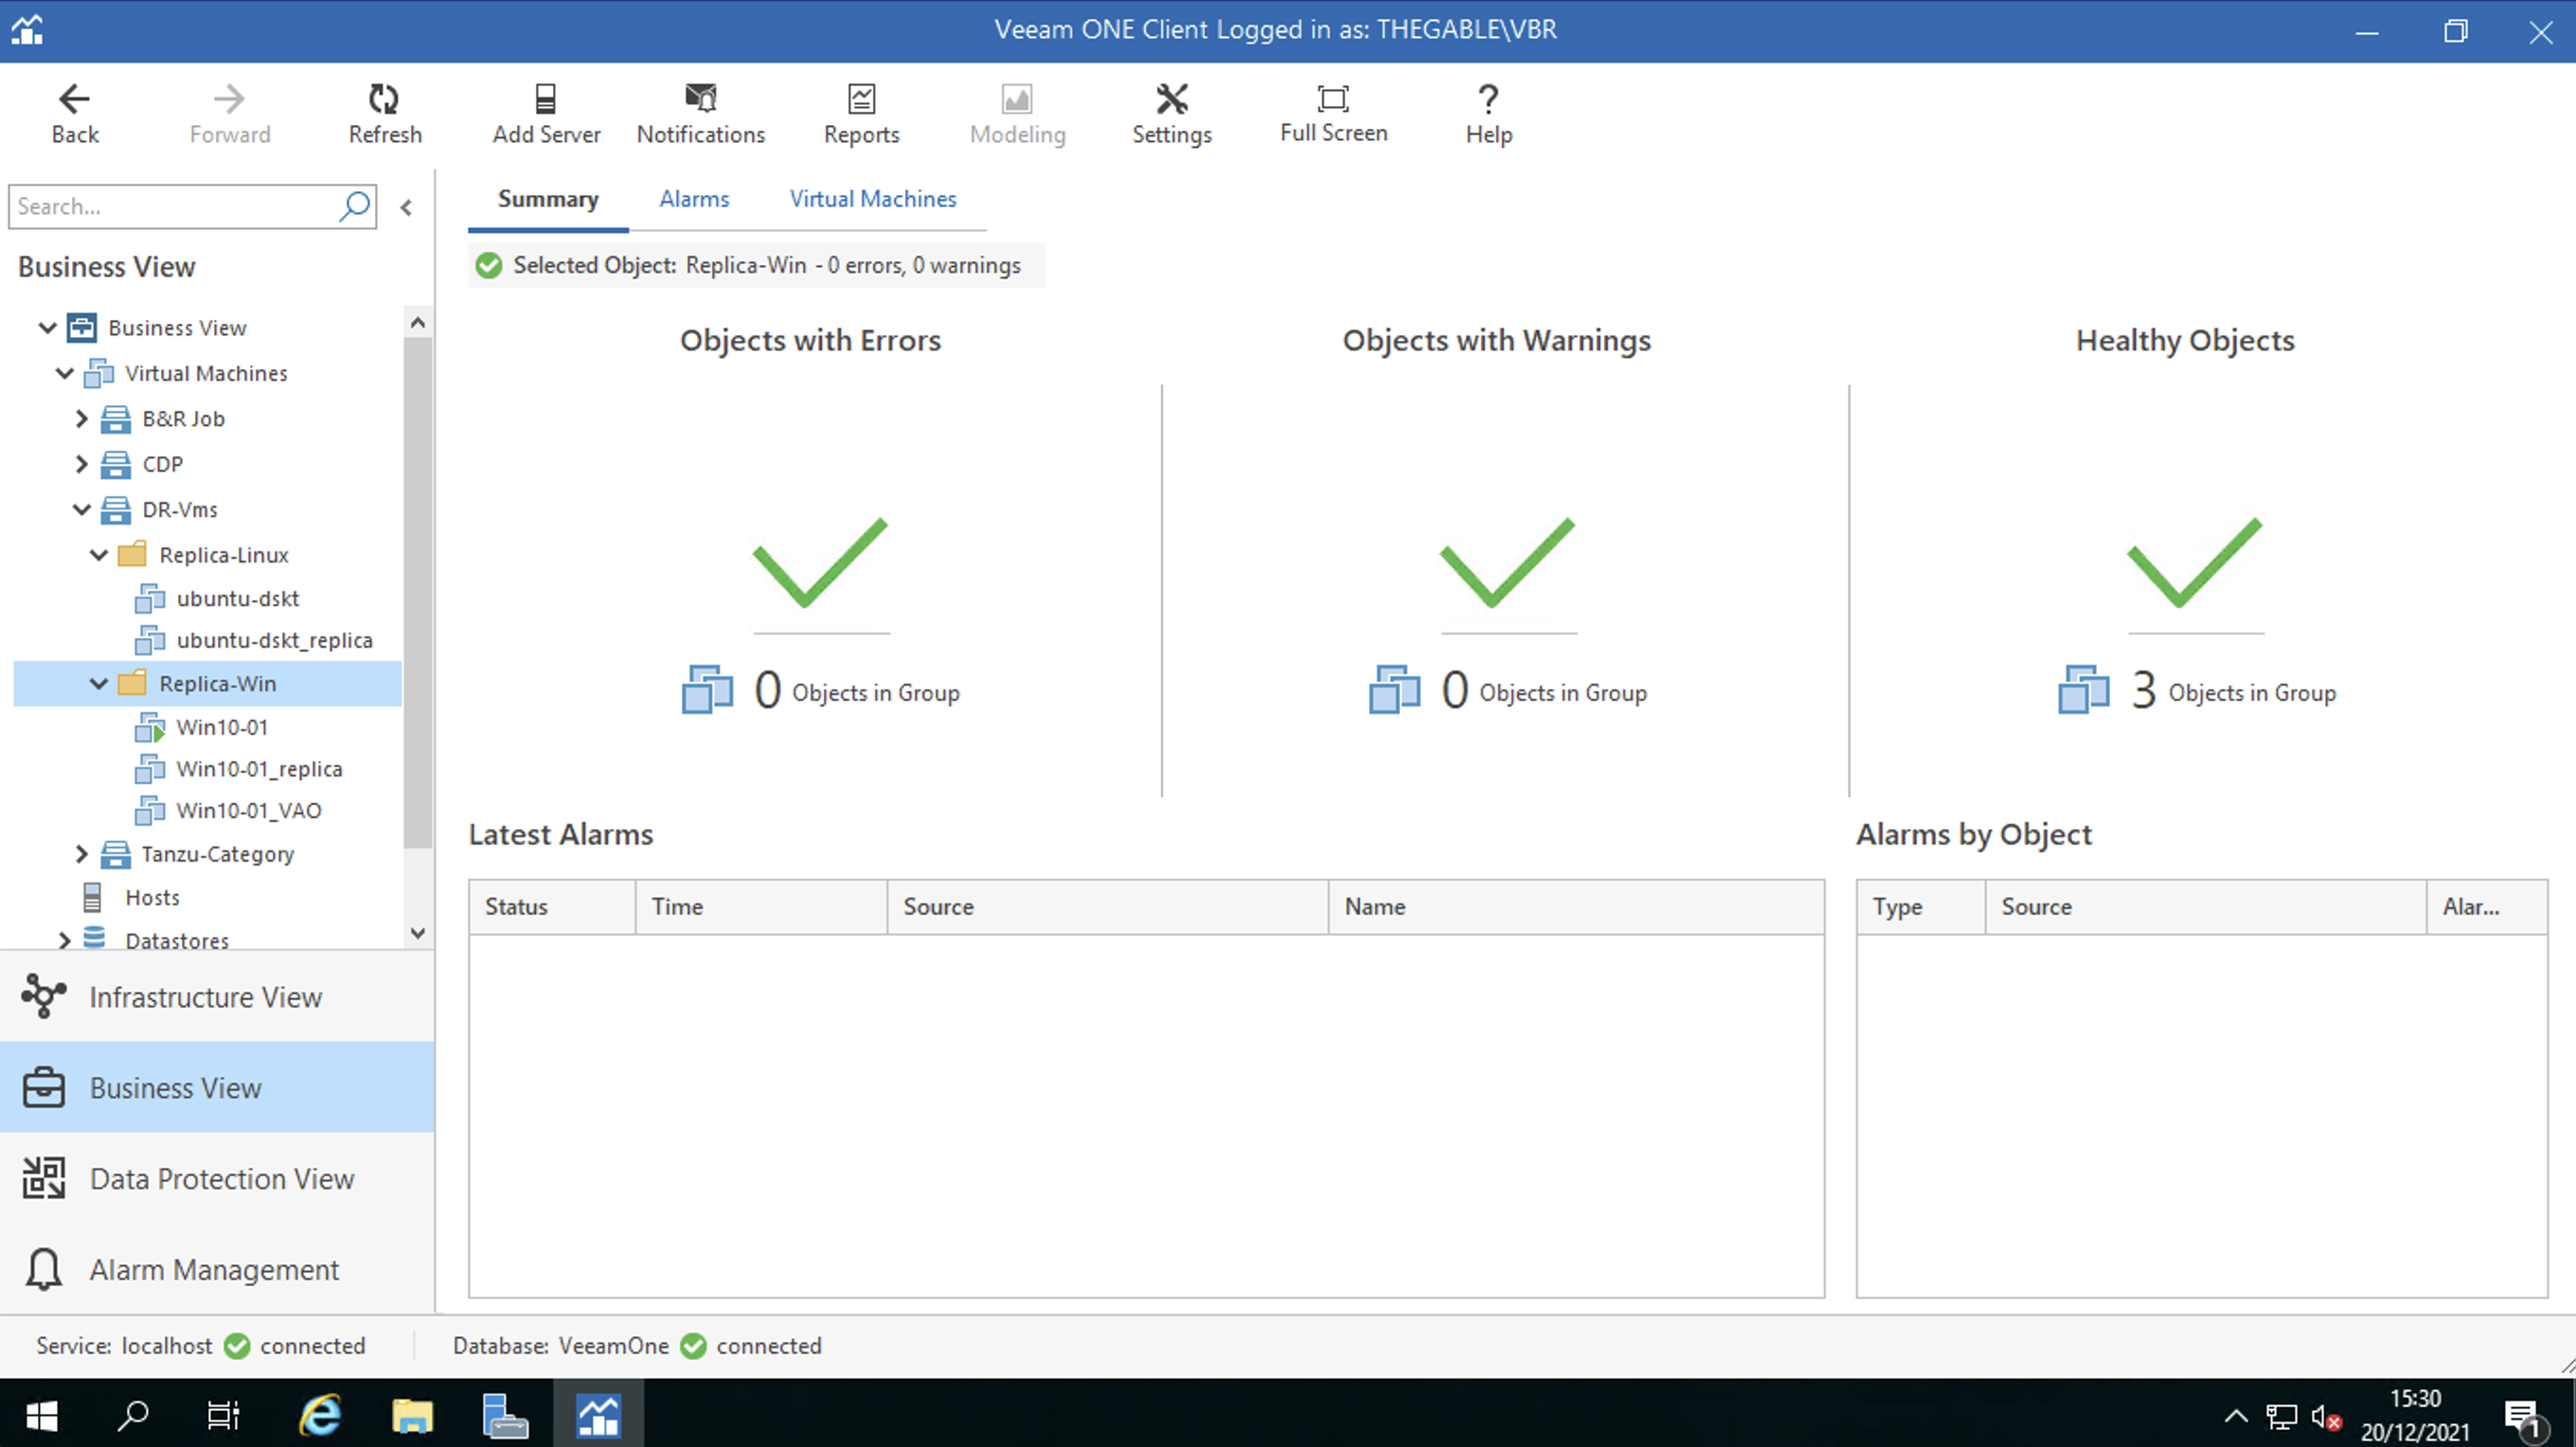Viewport: 2576px width, 1447px height.
Task: Go back using the Back arrow
Action: [75, 114]
